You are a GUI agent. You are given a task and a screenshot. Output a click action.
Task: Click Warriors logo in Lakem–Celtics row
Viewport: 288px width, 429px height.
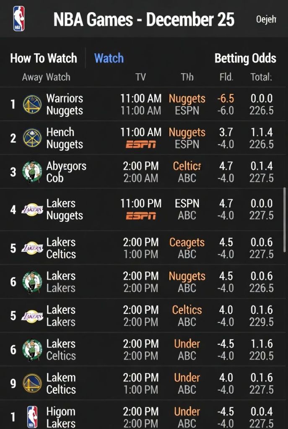coord(32,383)
